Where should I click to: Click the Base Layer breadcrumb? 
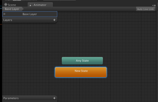[13, 9]
